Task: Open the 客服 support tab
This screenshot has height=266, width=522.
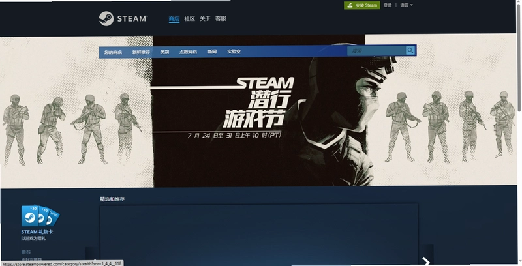Action: 221,19
